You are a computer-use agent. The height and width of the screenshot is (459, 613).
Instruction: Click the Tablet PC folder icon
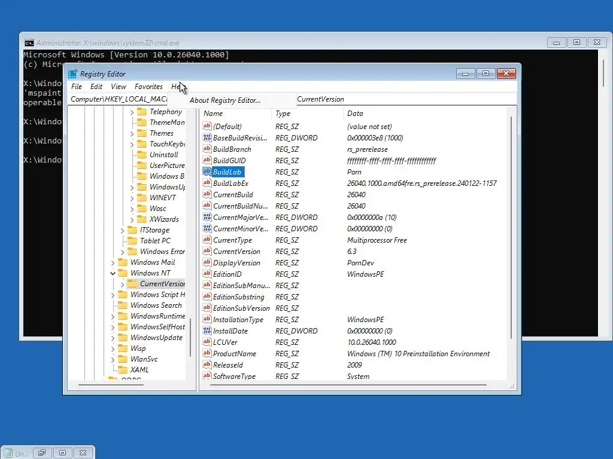[x=132, y=240]
